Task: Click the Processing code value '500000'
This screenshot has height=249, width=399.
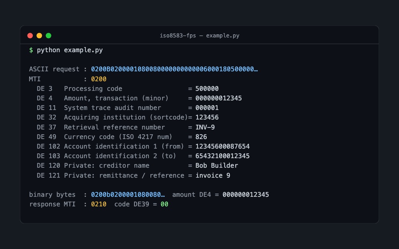Action: point(207,89)
